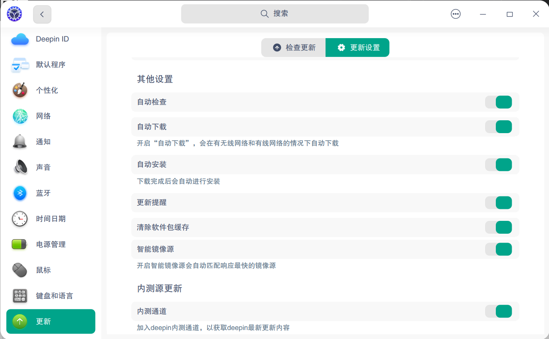
Task: Click inside the 搜索 search field
Action: point(274,14)
